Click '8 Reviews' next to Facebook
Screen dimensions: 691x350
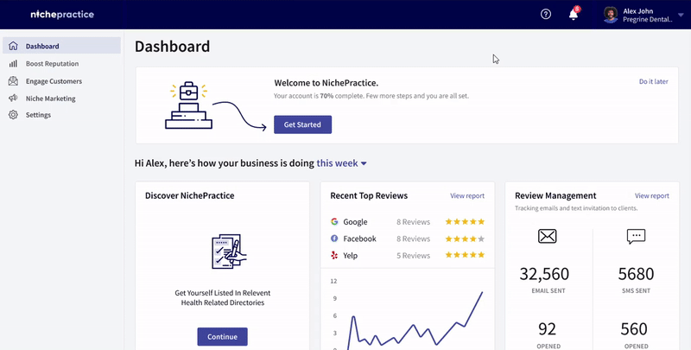click(413, 239)
